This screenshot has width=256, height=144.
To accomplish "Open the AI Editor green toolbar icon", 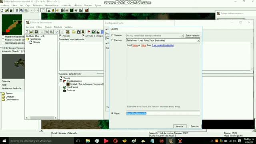I will [x=71, y=10].
